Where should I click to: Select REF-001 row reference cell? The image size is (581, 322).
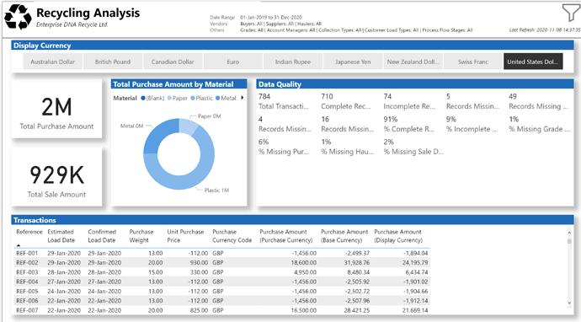27,253
